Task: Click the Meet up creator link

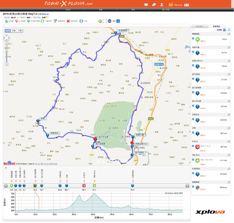Action: (45, 14)
